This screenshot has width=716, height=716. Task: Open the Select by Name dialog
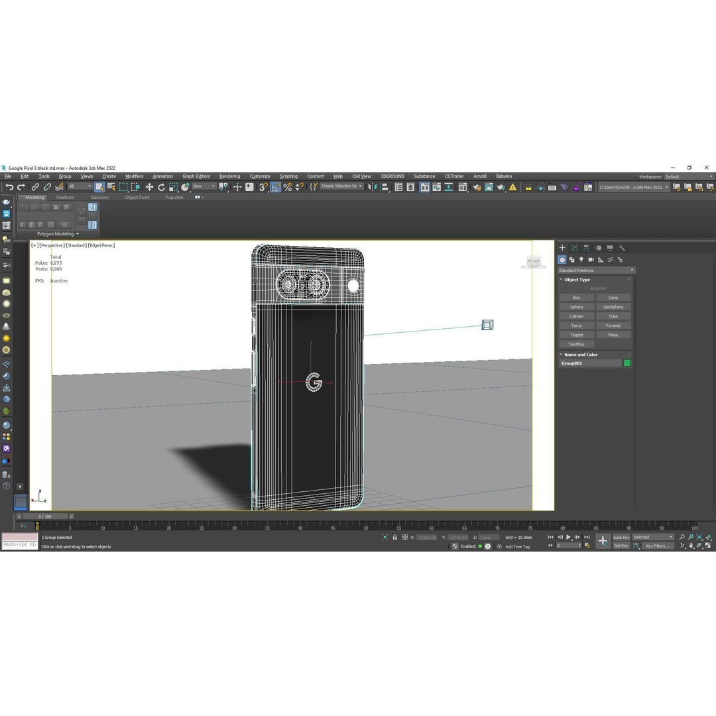111,187
